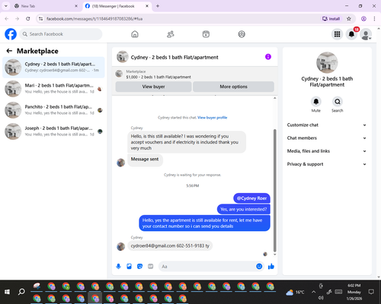Click the View buyer button
The height and width of the screenshot is (304, 381).
tap(153, 87)
